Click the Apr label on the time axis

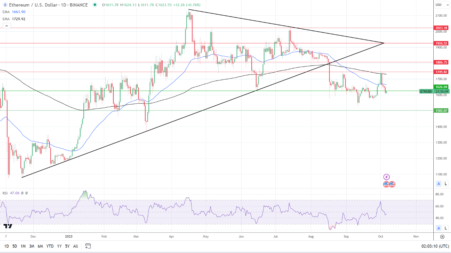click(x=171, y=236)
